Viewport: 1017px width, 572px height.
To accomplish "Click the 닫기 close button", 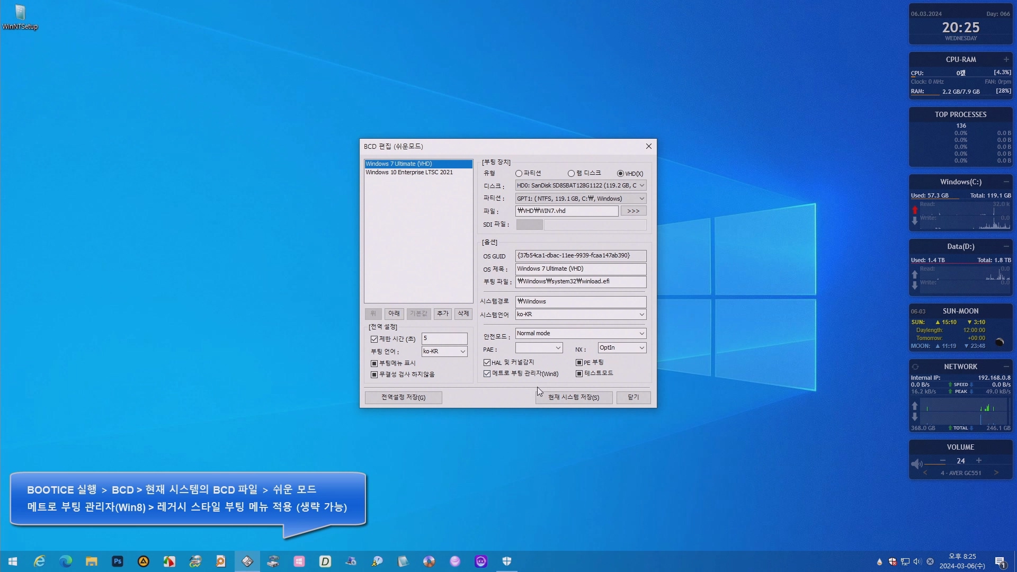I will click(x=634, y=398).
